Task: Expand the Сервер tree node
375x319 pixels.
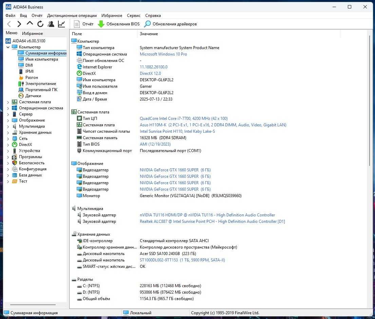Action: (x=8, y=114)
